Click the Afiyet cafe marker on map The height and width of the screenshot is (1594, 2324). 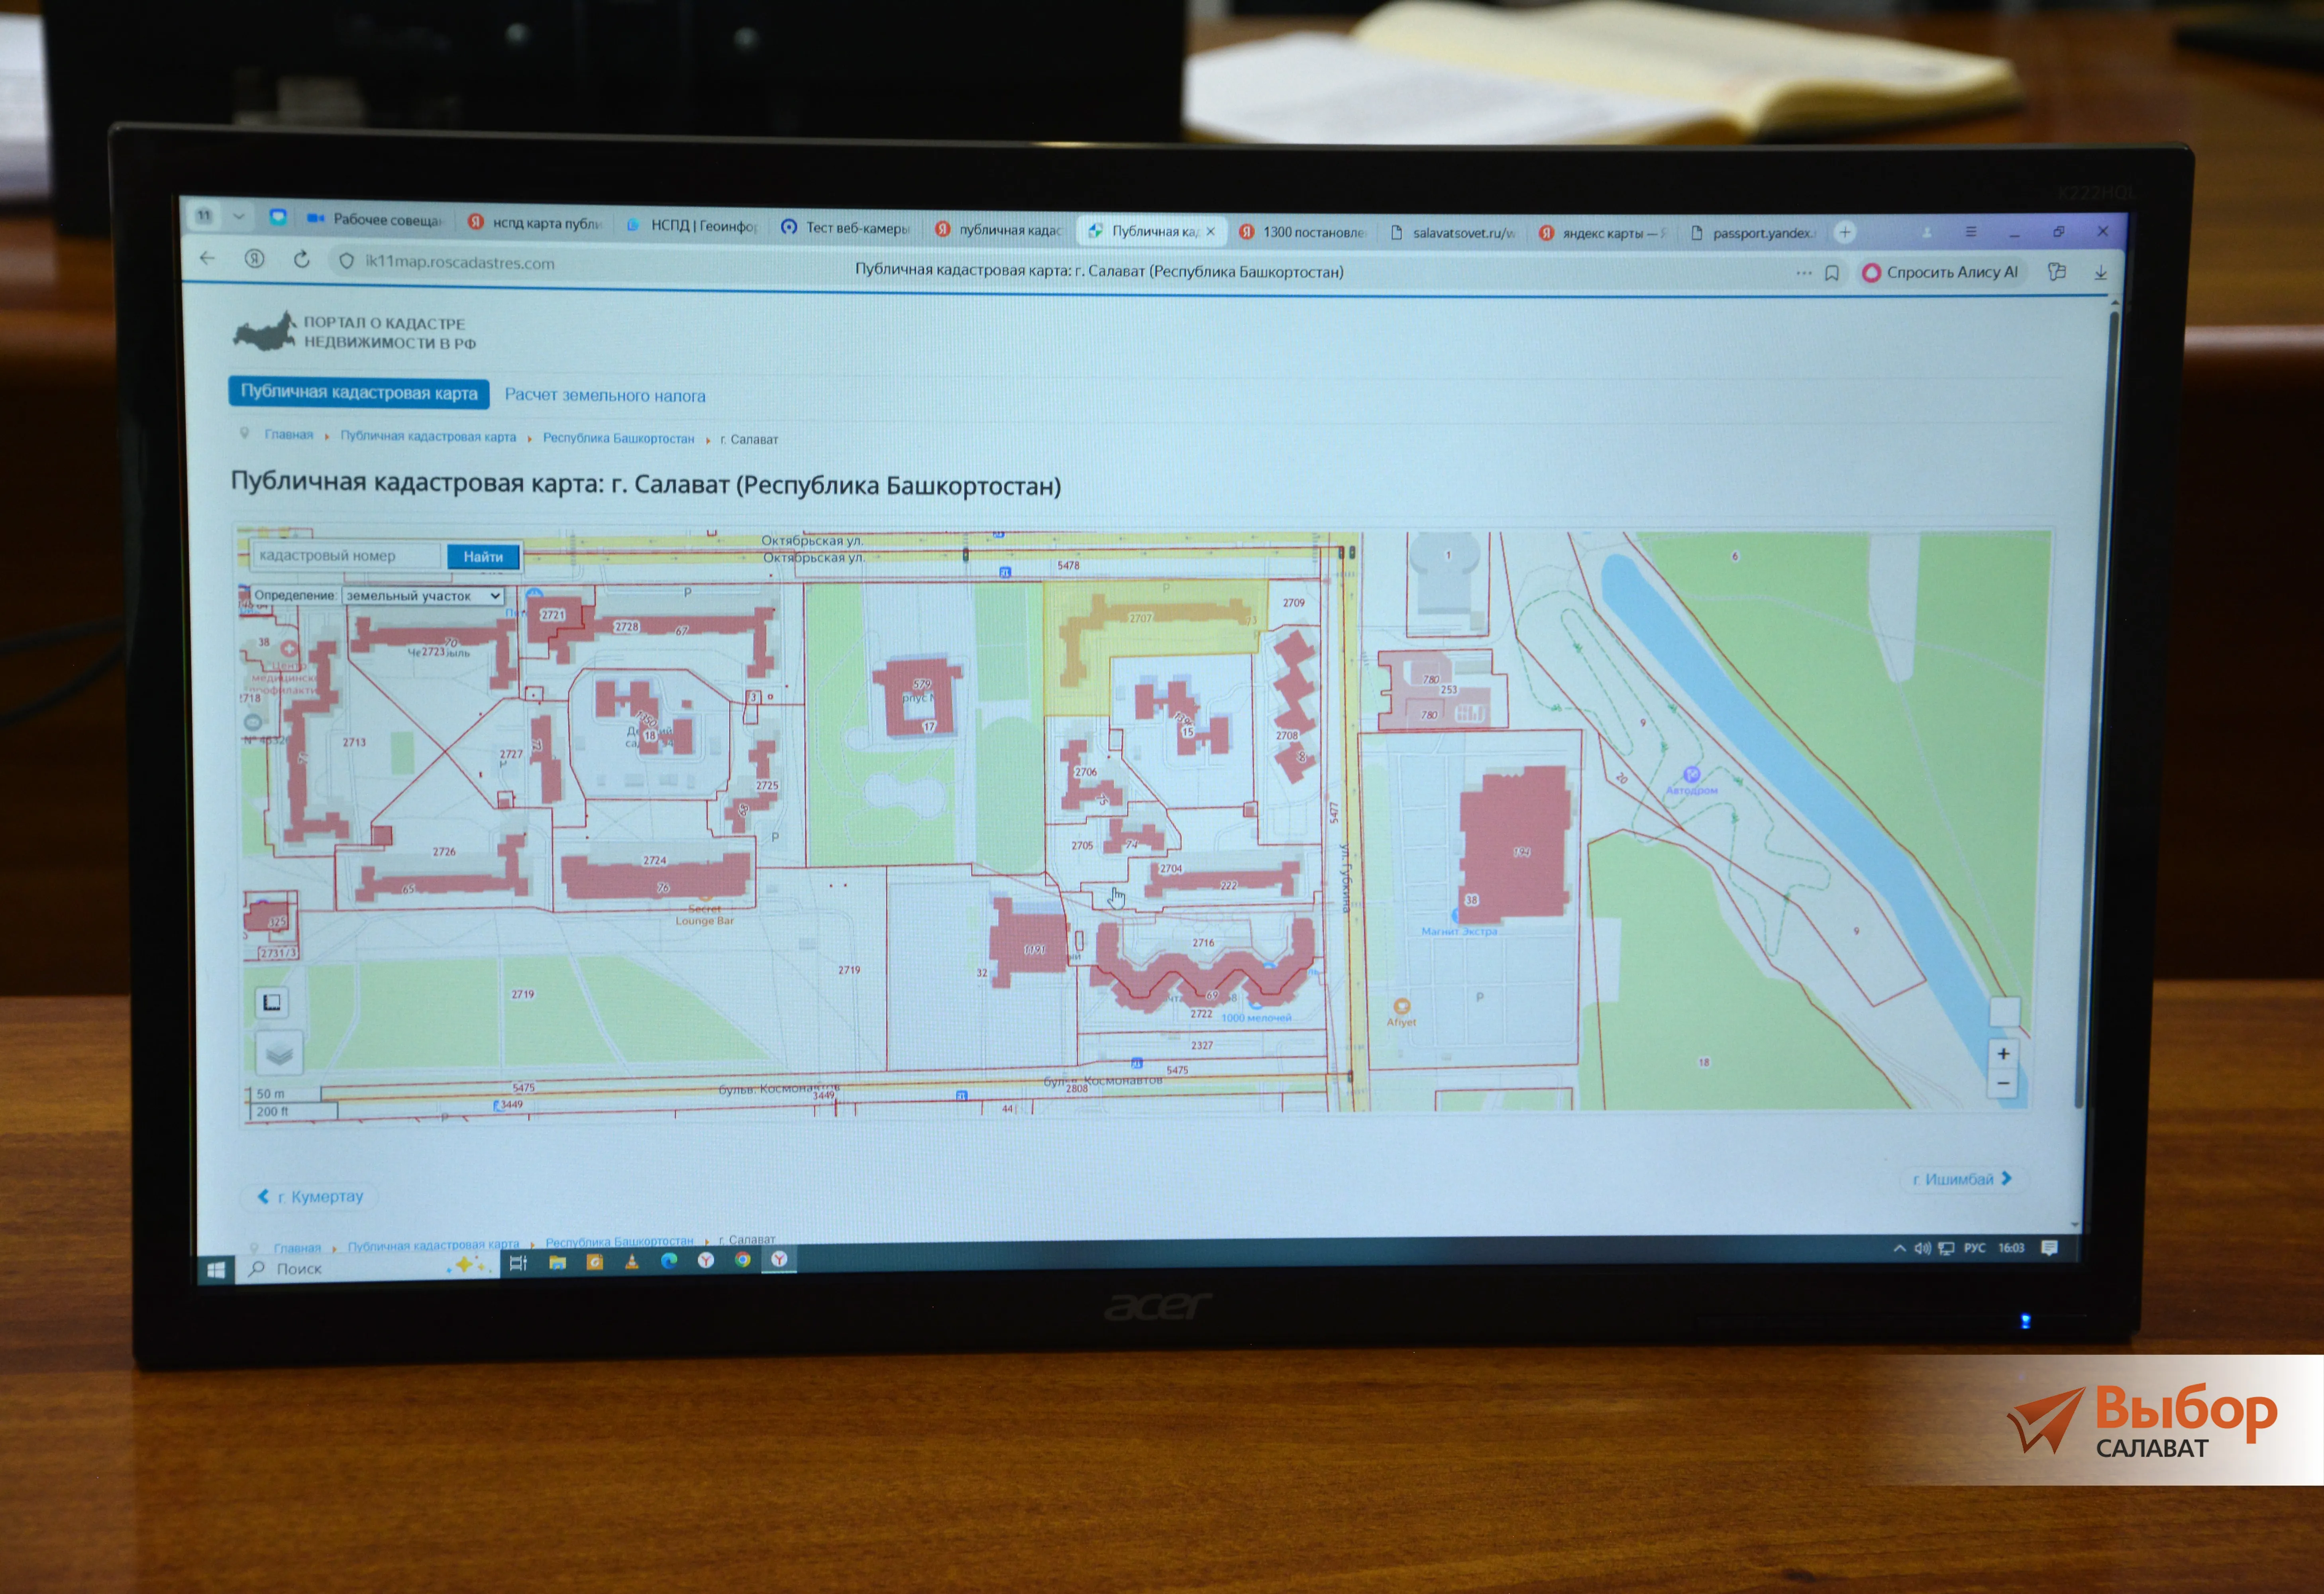[x=1401, y=1006]
